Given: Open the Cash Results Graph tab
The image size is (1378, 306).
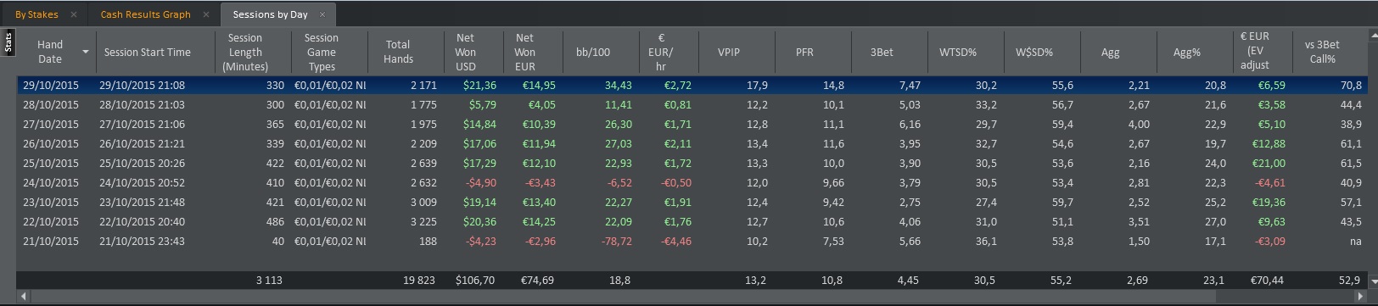Looking at the screenshot, I should pos(146,14).
